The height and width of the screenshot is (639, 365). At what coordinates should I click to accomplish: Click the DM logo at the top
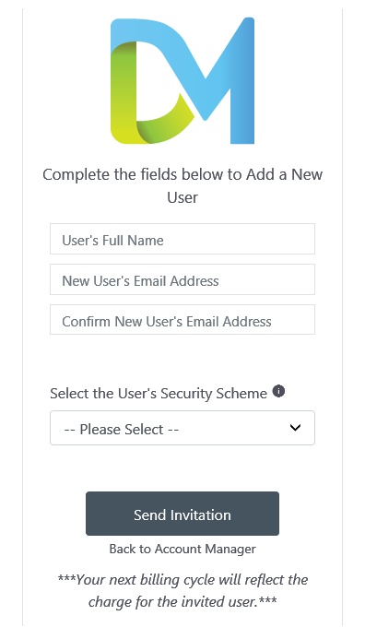[182, 81]
